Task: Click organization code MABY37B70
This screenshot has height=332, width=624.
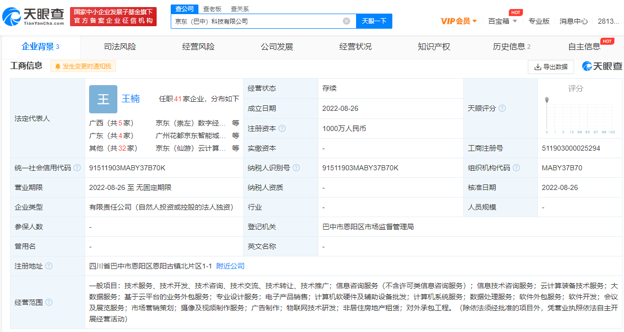Action: coord(562,168)
